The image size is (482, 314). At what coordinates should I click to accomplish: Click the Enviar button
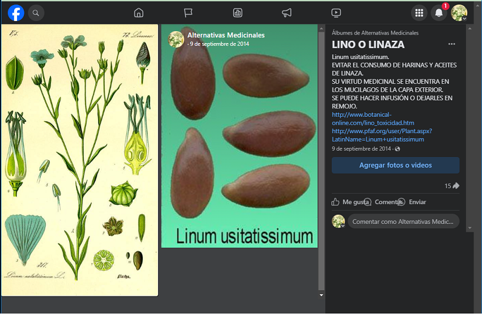[412, 202]
